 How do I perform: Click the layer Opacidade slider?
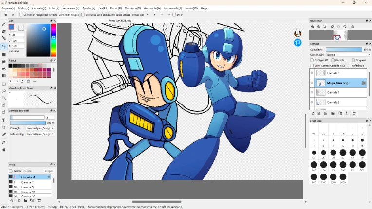[x=344, y=49]
